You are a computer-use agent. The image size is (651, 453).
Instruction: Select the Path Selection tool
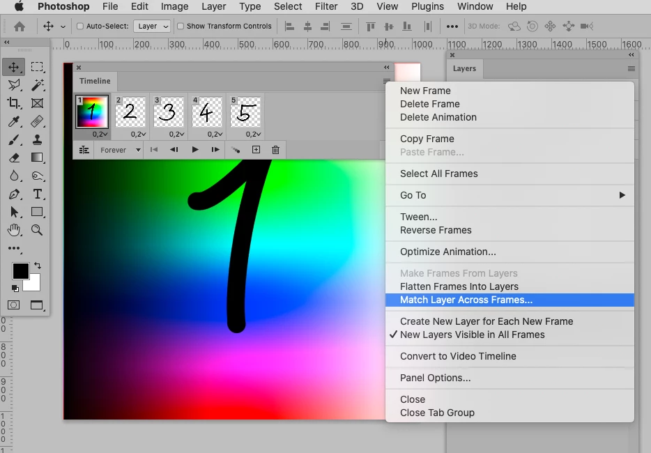coord(14,212)
